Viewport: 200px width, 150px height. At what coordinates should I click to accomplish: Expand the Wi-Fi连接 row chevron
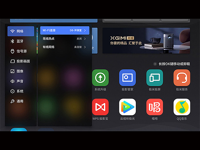click(85, 30)
